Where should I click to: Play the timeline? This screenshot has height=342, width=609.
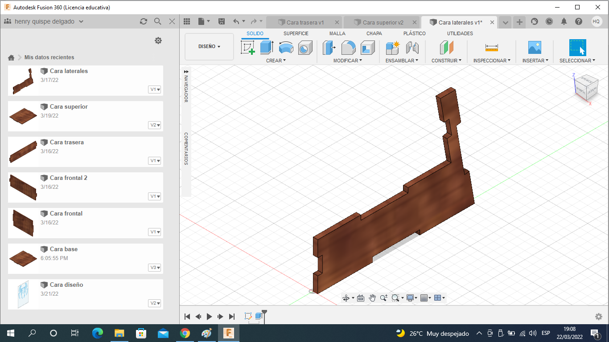(x=210, y=317)
